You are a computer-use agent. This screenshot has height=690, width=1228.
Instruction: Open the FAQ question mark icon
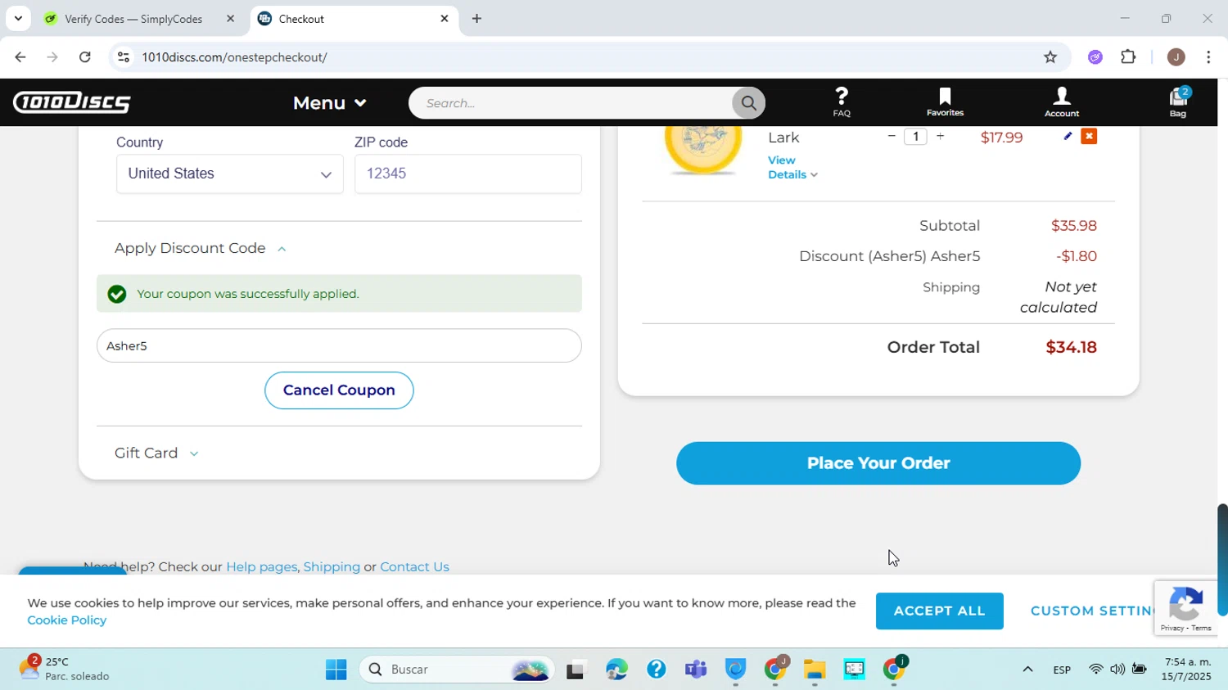point(842,102)
